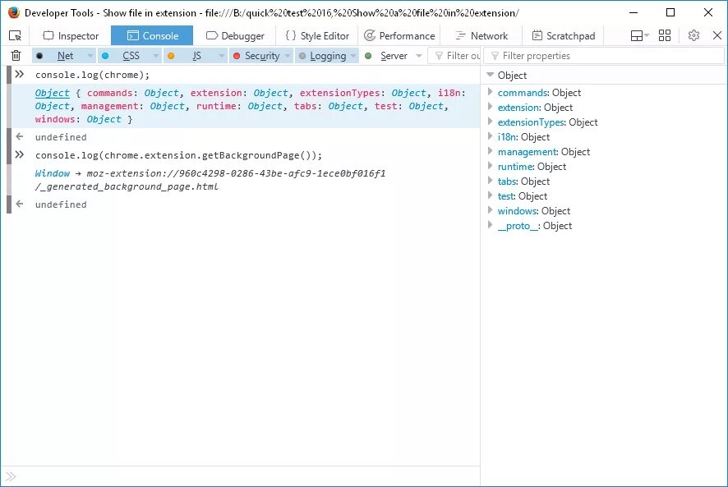
Task: Focus the Filter properties field
Action: point(604,56)
